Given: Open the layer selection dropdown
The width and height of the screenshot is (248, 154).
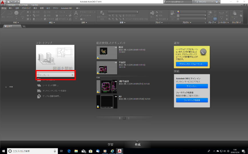Looking at the screenshot, I should [123, 12].
